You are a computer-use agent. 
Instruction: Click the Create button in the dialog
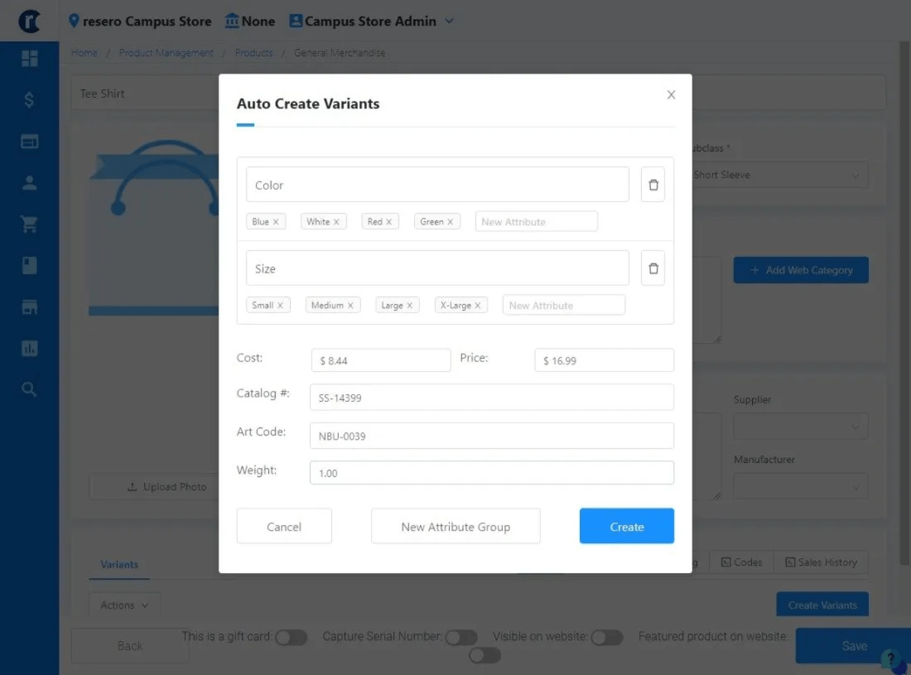tap(626, 526)
